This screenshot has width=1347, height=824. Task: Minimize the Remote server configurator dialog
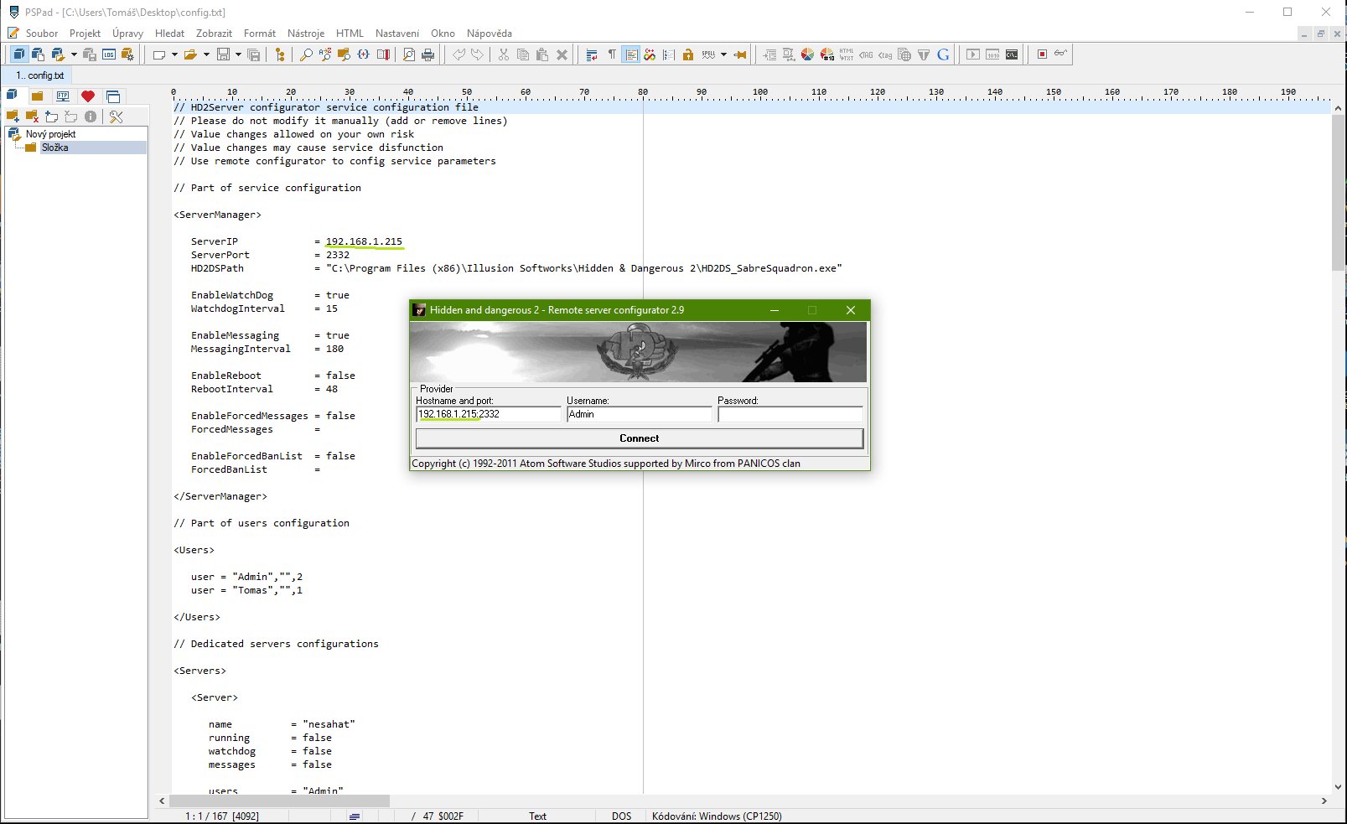pos(775,310)
